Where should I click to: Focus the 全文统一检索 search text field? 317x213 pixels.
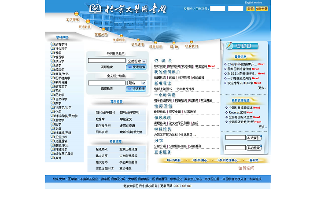107,83
